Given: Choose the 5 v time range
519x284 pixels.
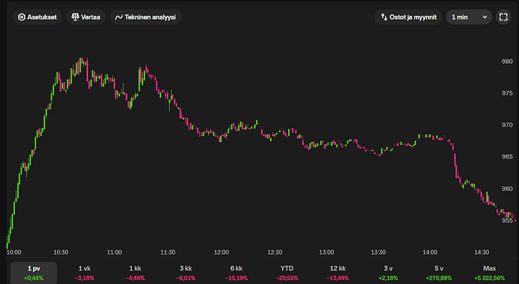Looking at the screenshot, I should click(439, 273).
